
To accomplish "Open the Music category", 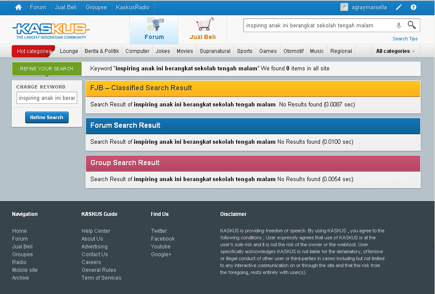I will pyautogui.click(x=317, y=51).
